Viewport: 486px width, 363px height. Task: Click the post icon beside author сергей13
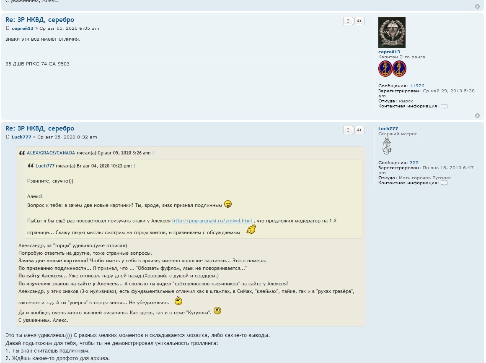point(8,29)
